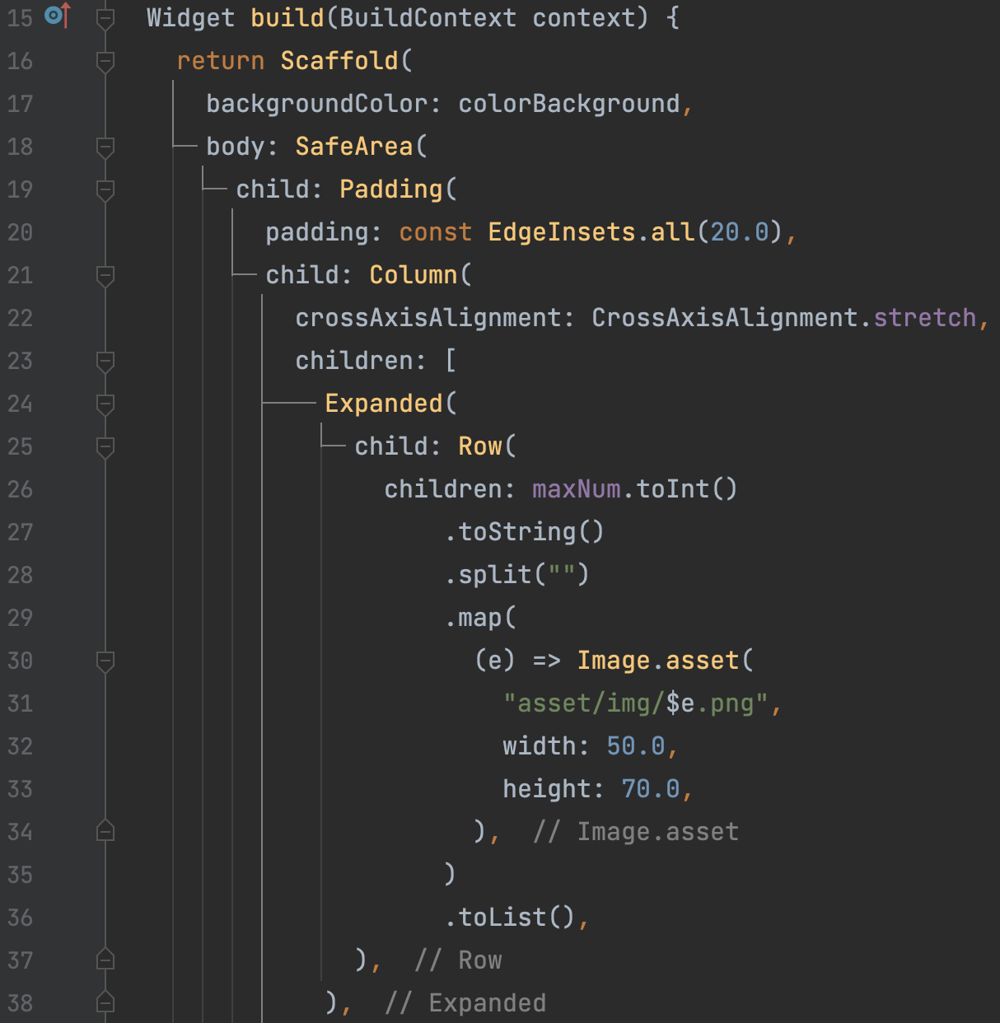Click the 'Scaffold' class name

tap(339, 61)
